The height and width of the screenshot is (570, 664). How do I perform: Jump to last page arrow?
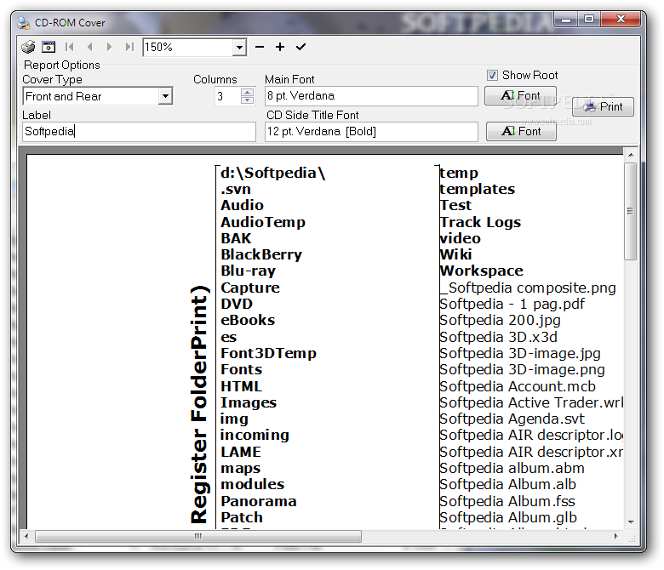129,47
